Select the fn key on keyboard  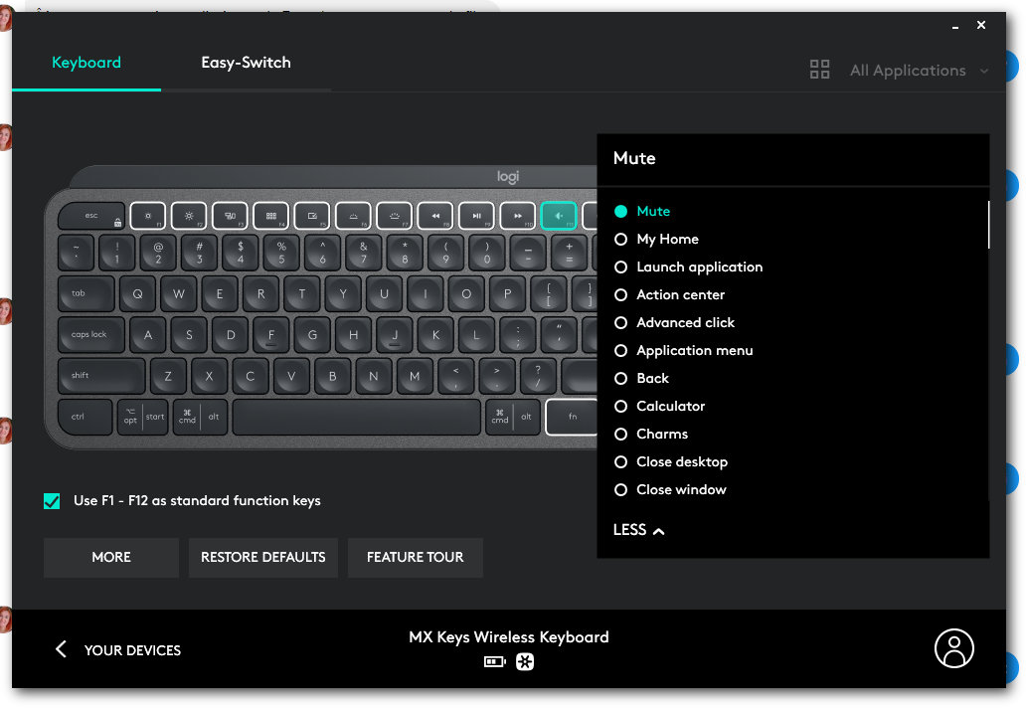click(x=572, y=417)
